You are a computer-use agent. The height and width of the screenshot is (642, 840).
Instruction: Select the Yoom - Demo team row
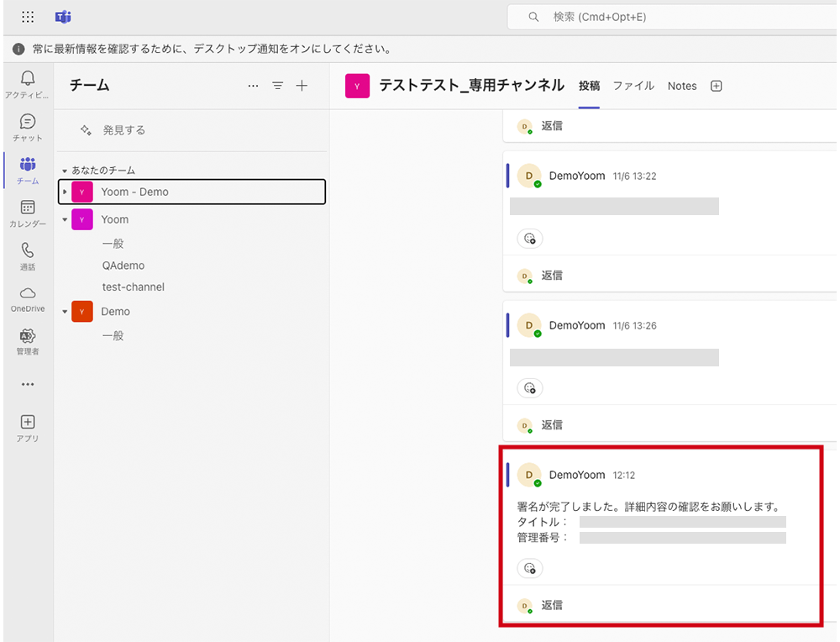(192, 192)
